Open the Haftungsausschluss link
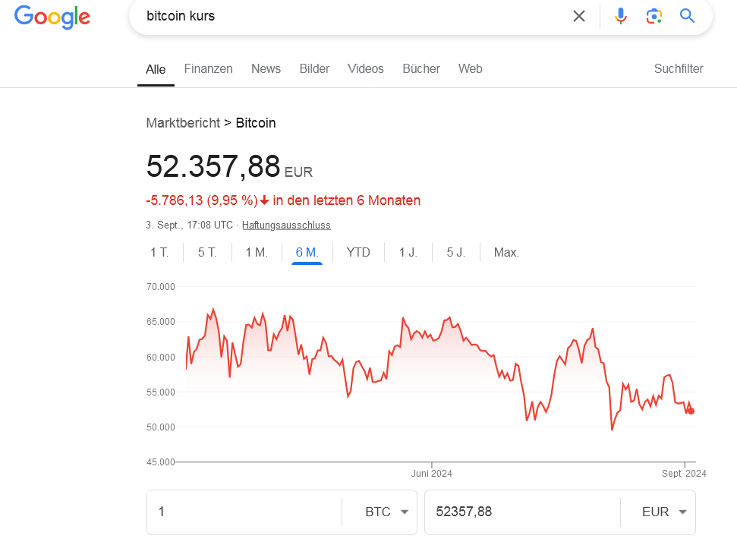This screenshot has height=542, width=737. (x=286, y=225)
